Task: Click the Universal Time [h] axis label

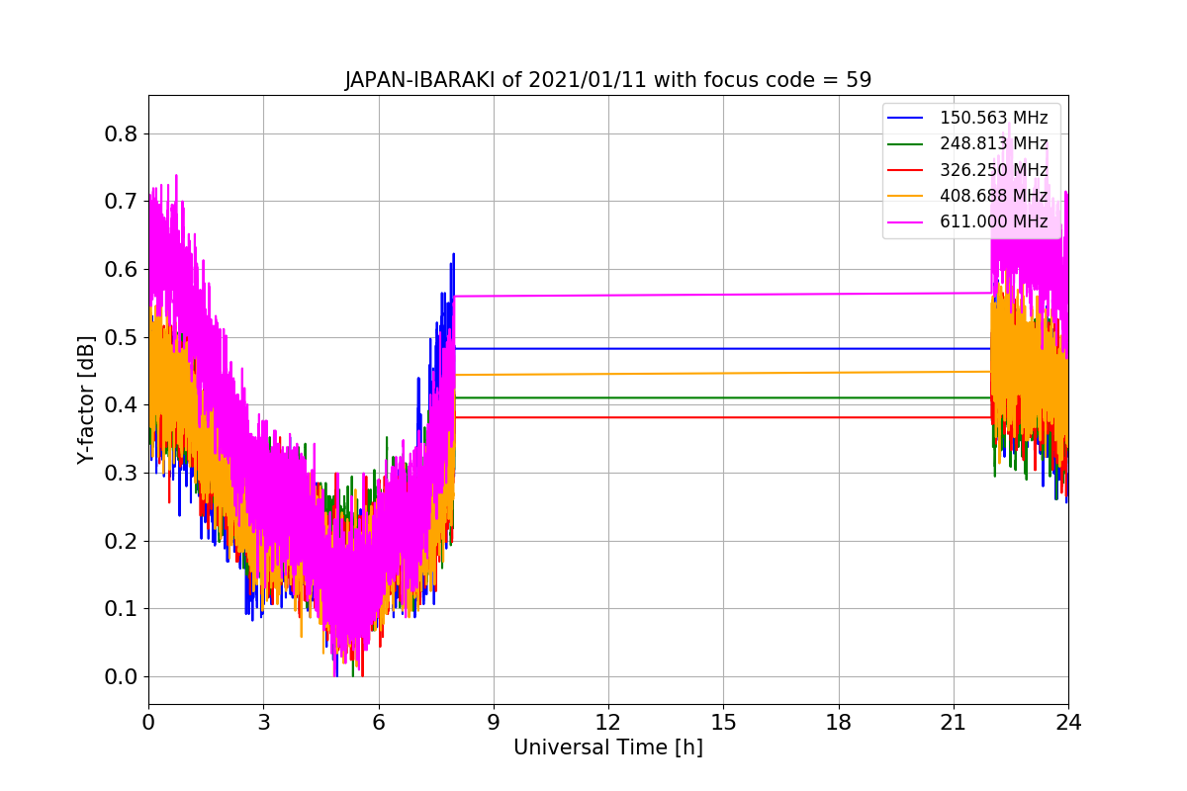Action: [x=608, y=748]
